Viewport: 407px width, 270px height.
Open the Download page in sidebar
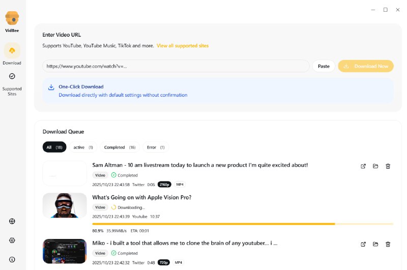pyautogui.click(x=12, y=54)
